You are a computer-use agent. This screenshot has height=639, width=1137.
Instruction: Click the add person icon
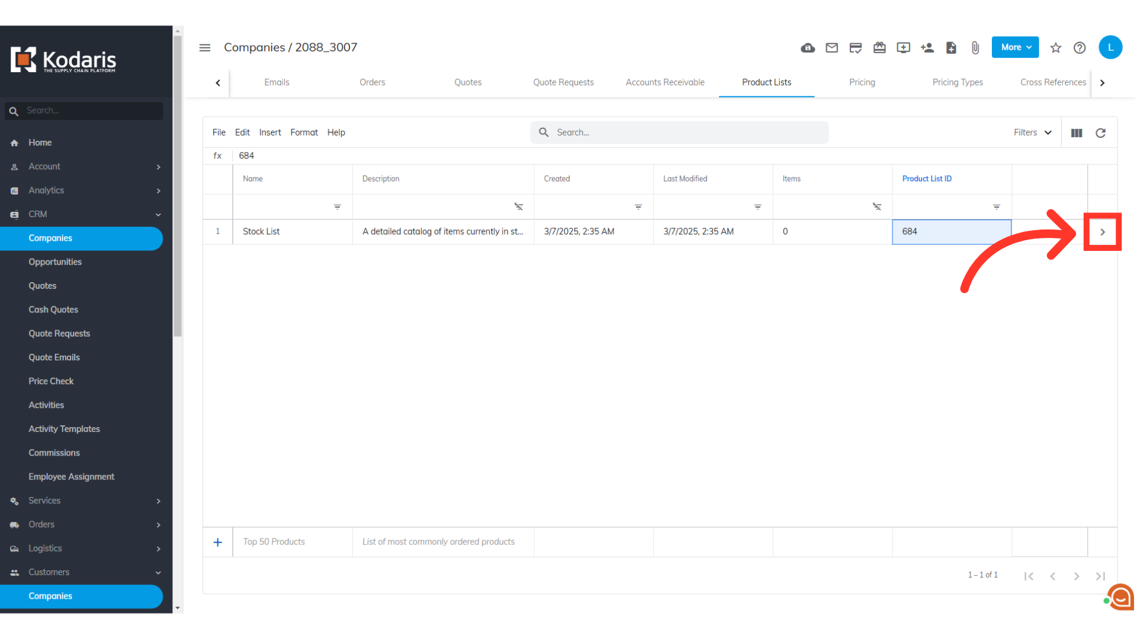927,48
